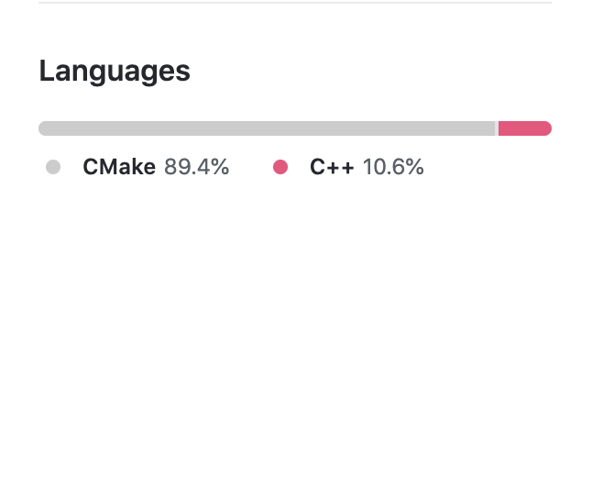This screenshot has height=488, width=614.
Task: Click the letter C in CMake label
Action: [90, 167]
